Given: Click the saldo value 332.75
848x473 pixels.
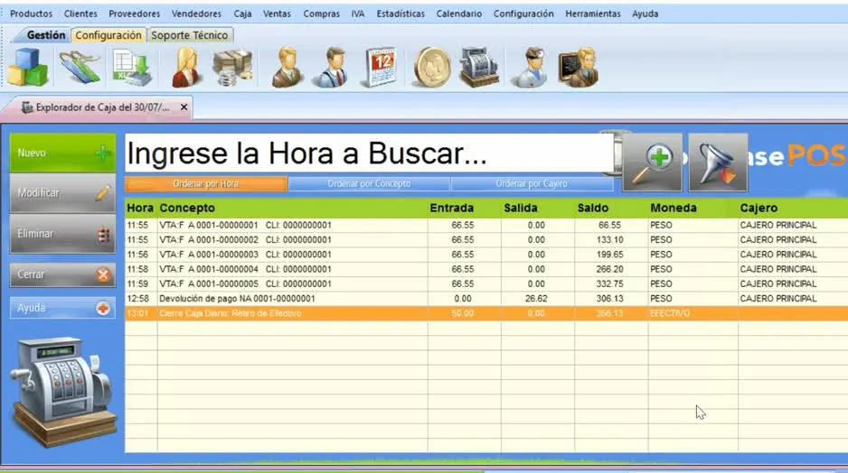Looking at the screenshot, I should pyautogui.click(x=609, y=283).
